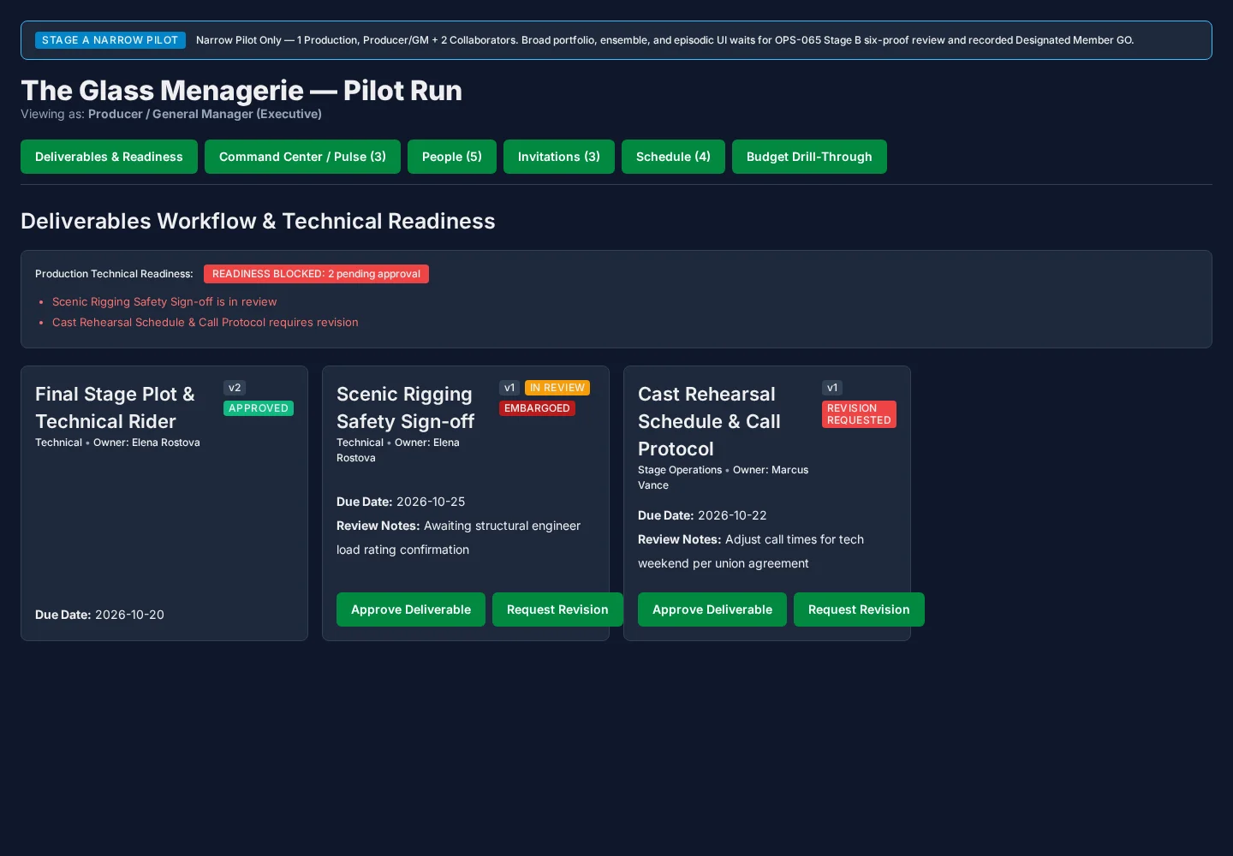The image size is (1233, 856).
Task: Click the v1 version tag on Cast Rehearsal card
Action: click(832, 388)
